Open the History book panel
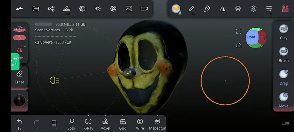Viewport: 294px width, 132px height. tap(54, 124)
